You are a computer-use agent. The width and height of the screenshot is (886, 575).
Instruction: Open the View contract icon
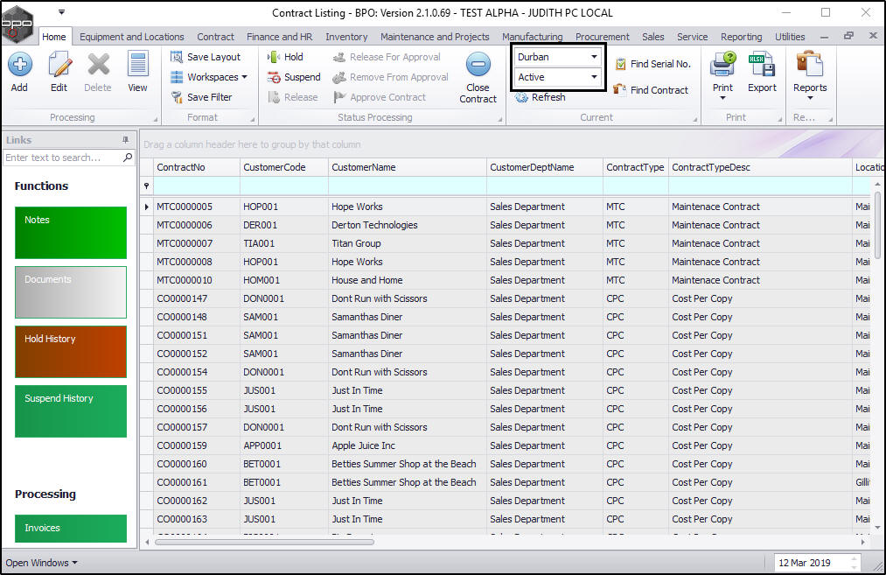point(137,65)
